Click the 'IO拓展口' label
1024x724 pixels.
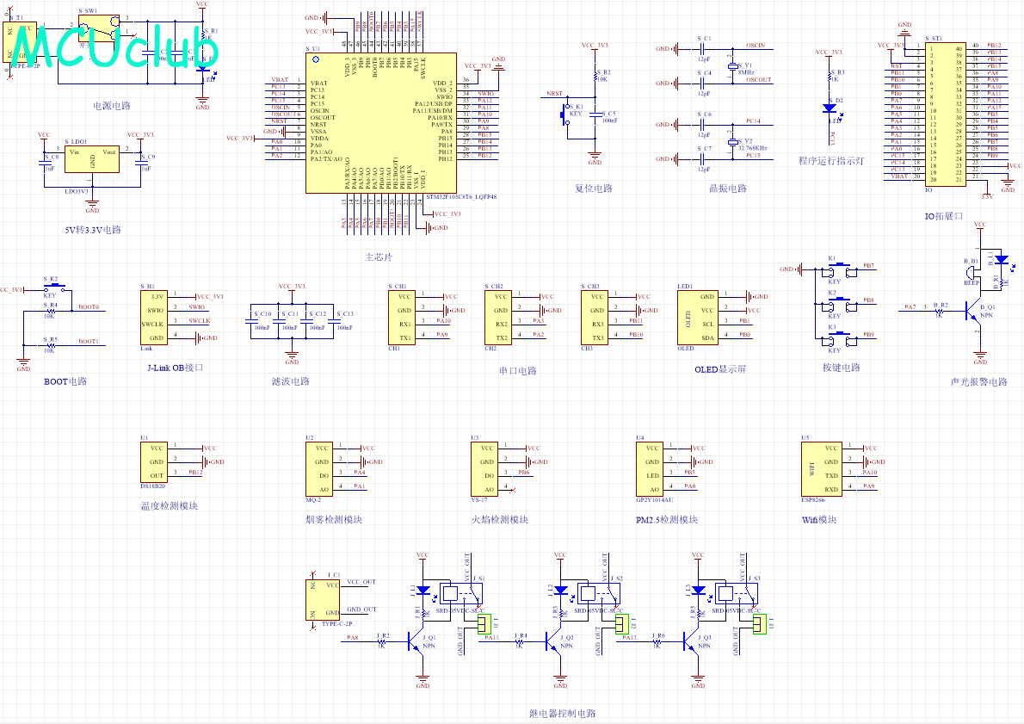(944, 215)
